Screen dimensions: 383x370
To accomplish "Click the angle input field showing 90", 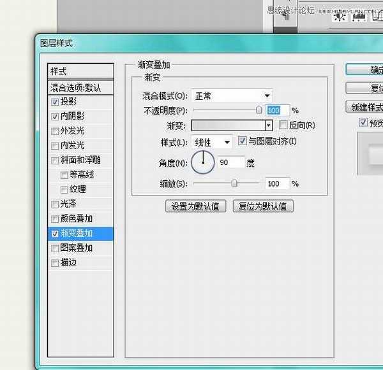I will pyautogui.click(x=231, y=163).
